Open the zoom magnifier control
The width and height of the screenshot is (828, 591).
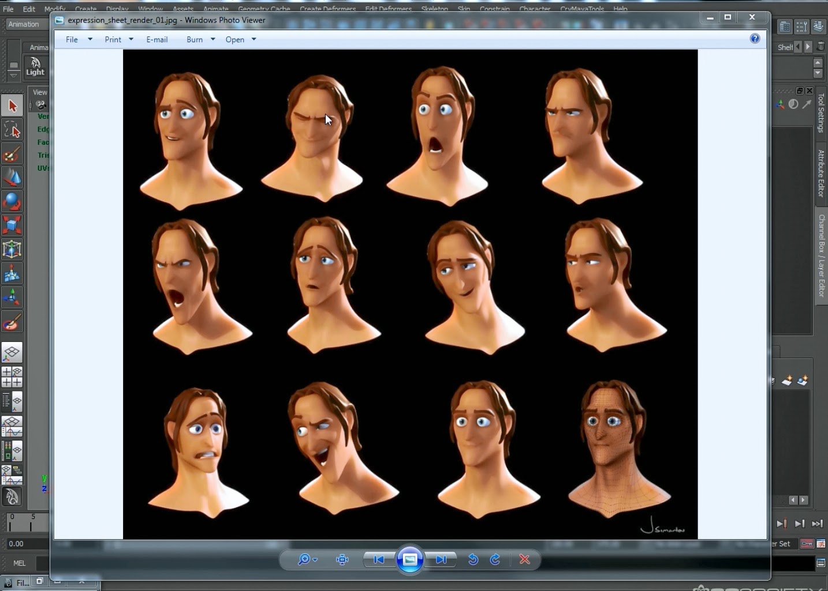click(x=307, y=559)
